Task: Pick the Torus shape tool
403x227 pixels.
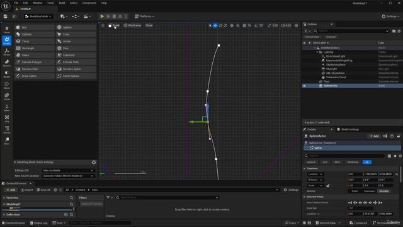Action: (35, 41)
